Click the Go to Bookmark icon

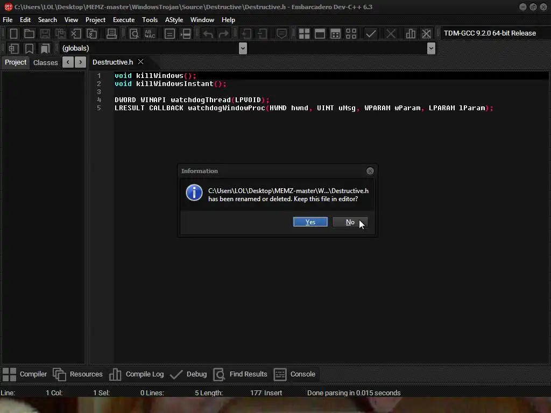tap(45, 48)
